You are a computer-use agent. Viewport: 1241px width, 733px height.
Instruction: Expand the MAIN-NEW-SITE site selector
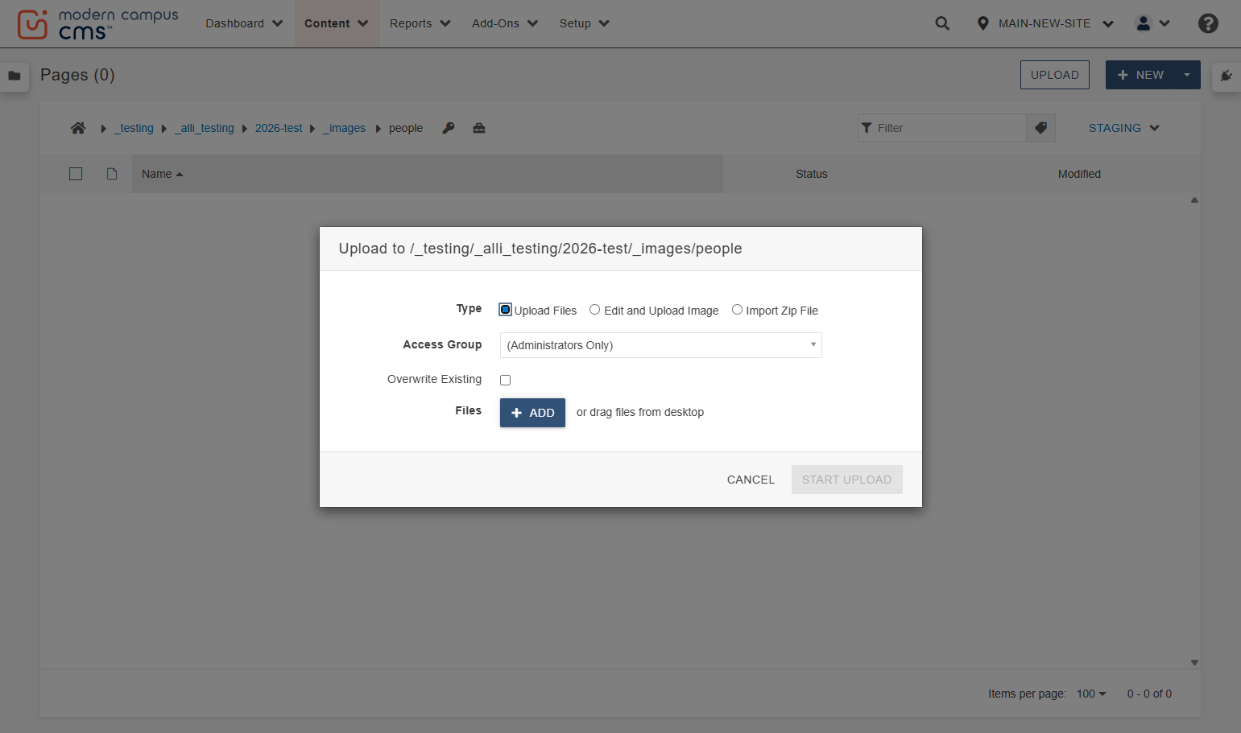[1056, 23]
